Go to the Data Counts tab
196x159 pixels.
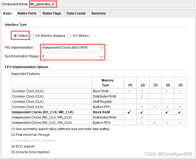76,13
